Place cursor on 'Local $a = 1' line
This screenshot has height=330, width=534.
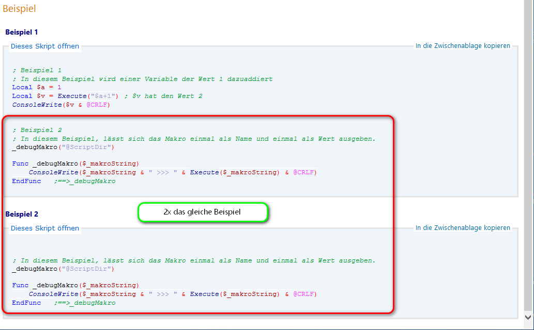pyautogui.click(x=36, y=88)
